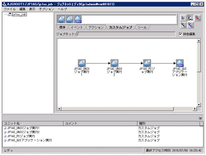Viewport: 206px width, 155px height.
Task: Switch to the ツール tab
Action: tap(142, 27)
